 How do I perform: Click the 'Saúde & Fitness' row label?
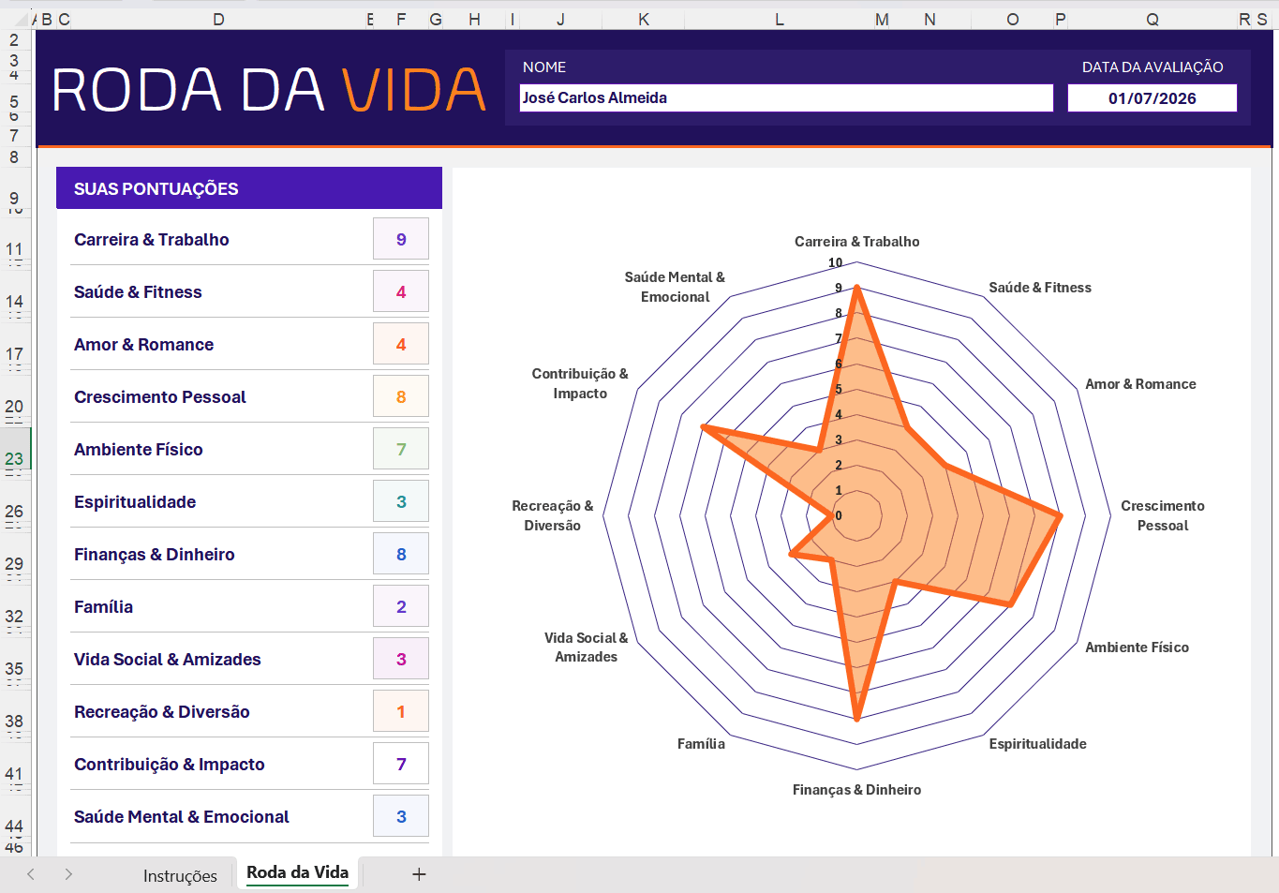(138, 291)
